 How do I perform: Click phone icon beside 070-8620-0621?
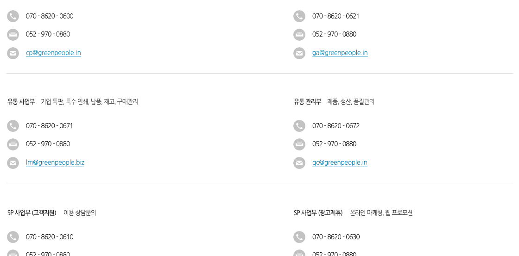pos(299,16)
